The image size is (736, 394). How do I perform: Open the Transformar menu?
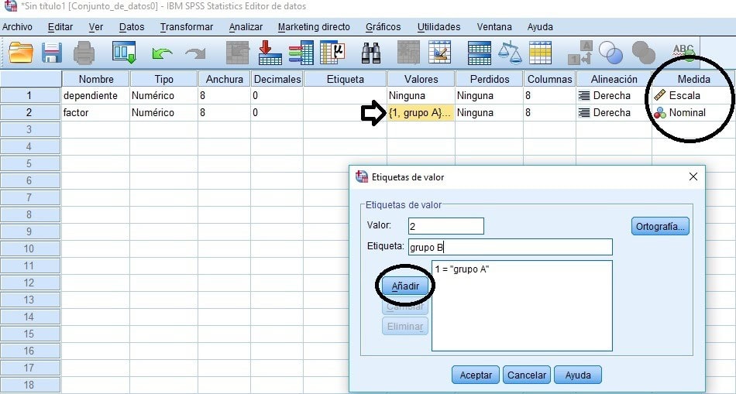(187, 27)
